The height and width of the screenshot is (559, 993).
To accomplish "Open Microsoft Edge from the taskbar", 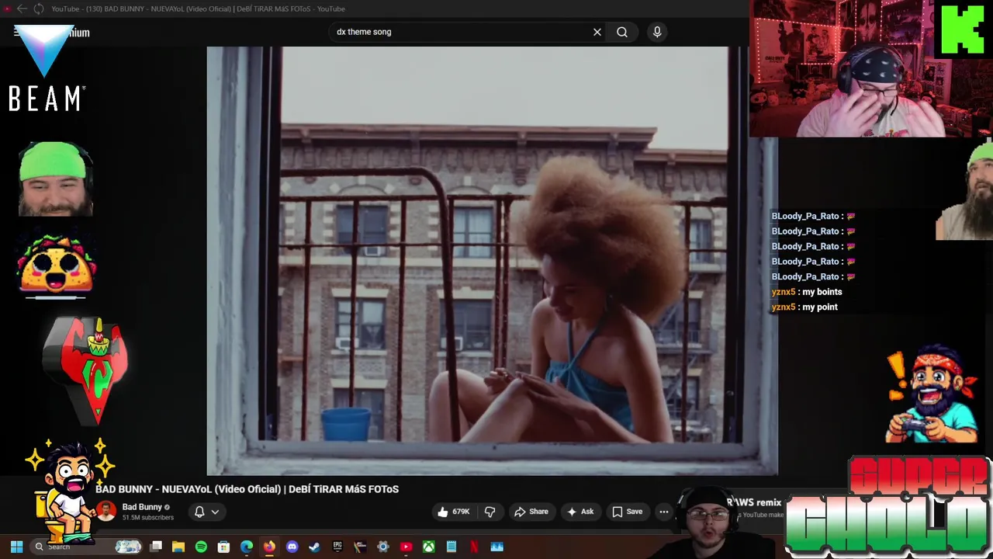I will (247, 547).
